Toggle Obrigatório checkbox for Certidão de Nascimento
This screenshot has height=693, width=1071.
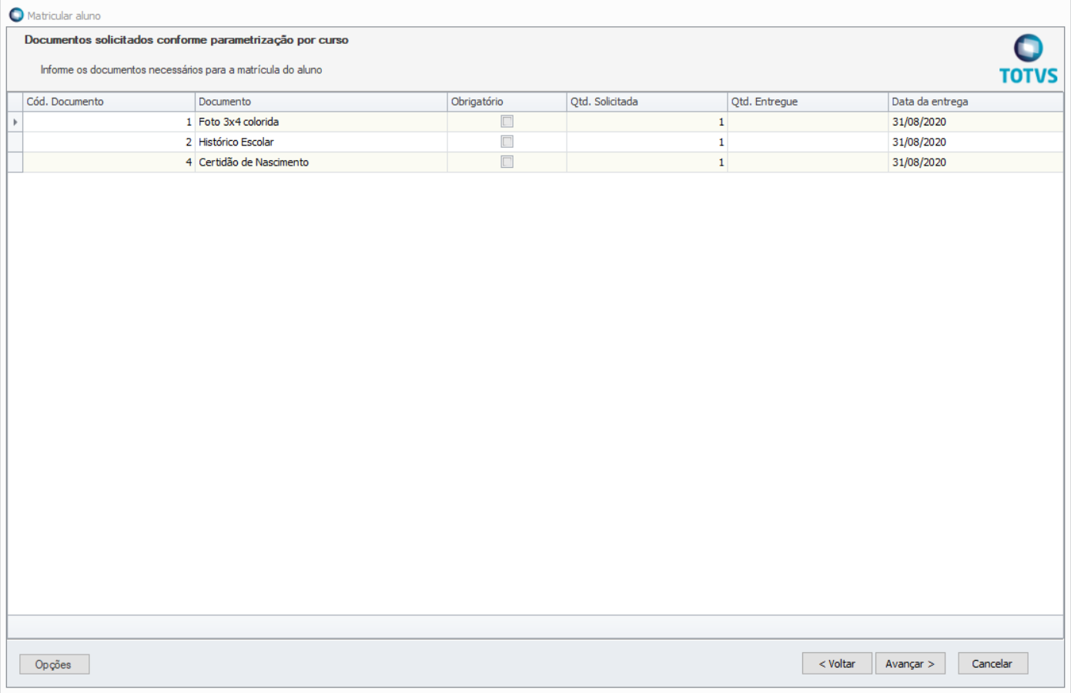[507, 162]
